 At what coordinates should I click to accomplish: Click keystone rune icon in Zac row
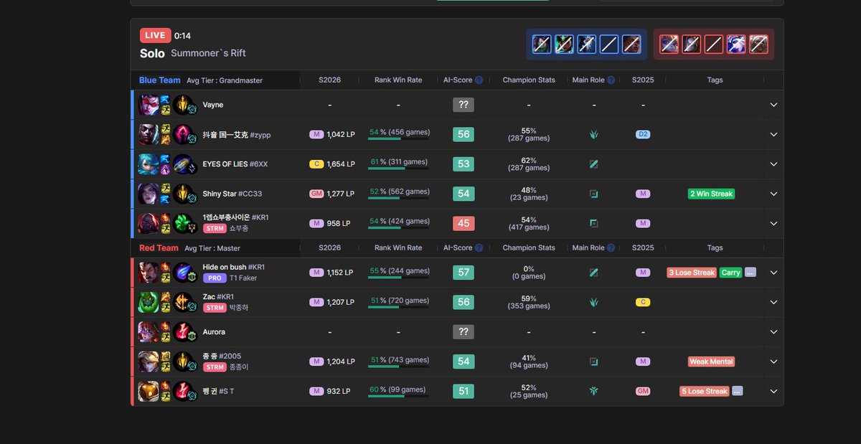182,301
